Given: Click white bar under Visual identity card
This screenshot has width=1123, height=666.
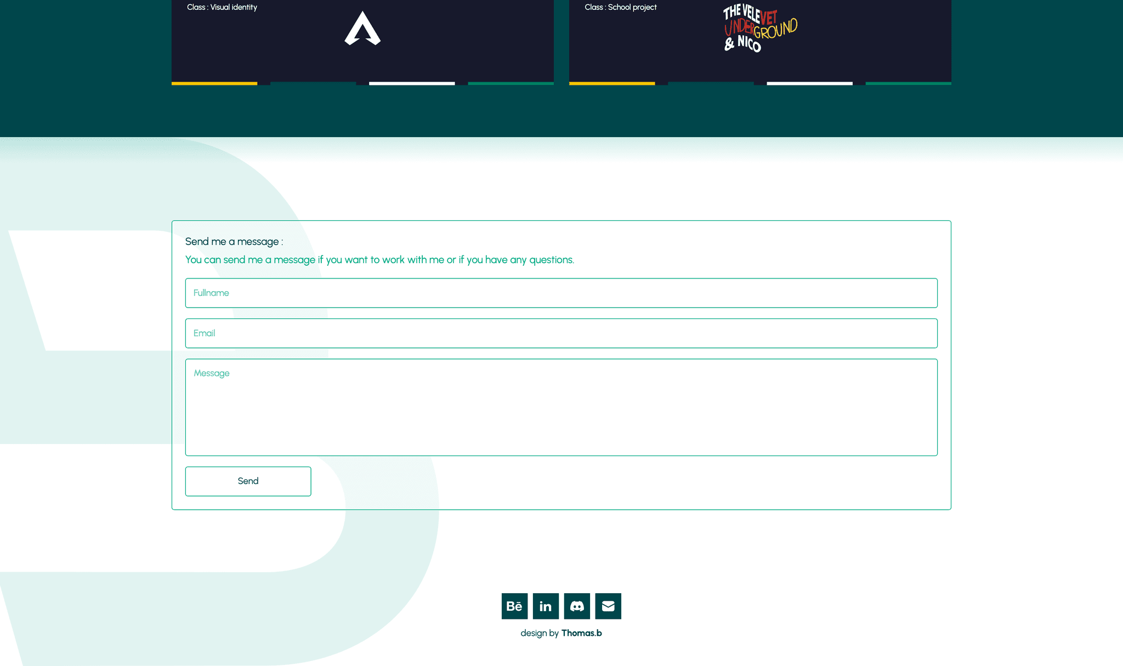Looking at the screenshot, I should [412, 83].
